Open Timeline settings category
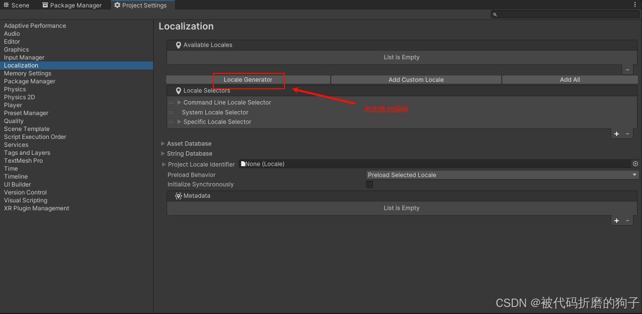Viewport: 642px width, 314px height. (x=16, y=177)
